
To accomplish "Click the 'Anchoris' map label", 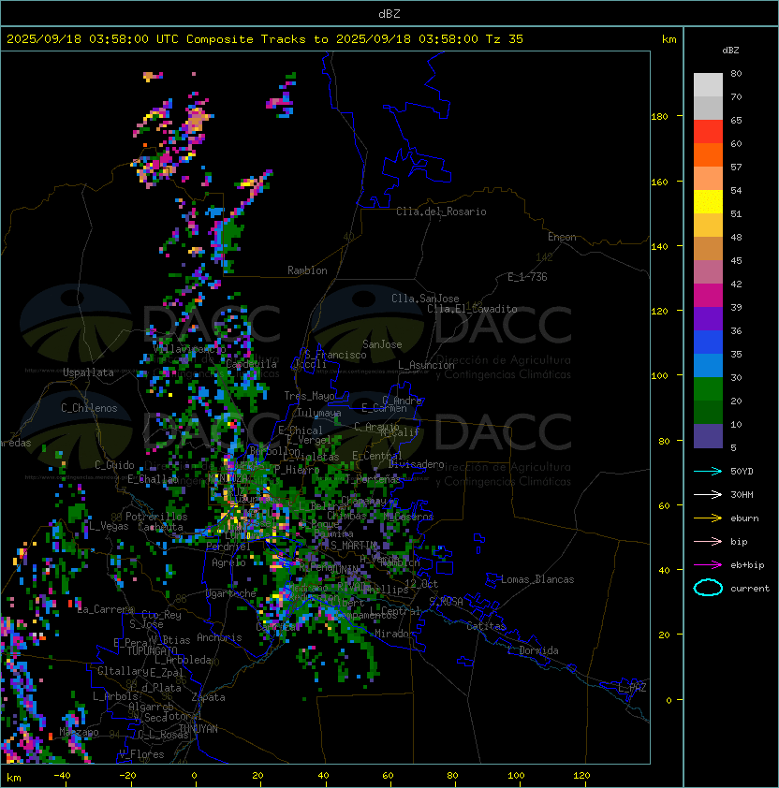I will click(219, 637).
